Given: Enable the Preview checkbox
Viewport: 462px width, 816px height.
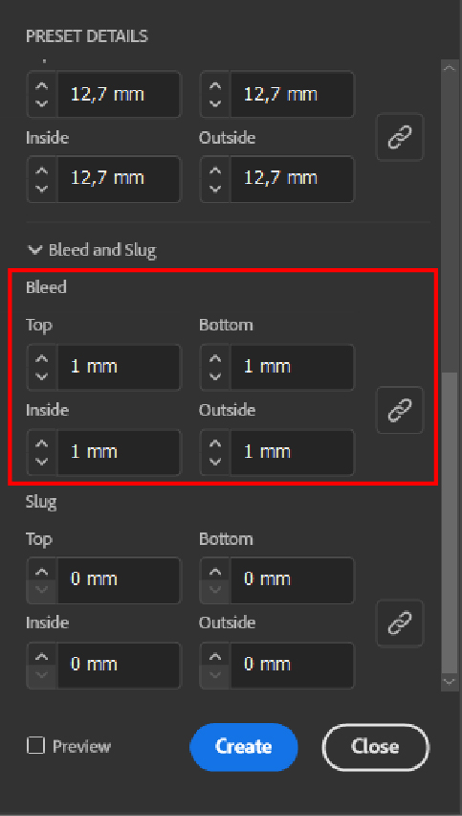Looking at the screenshot, I should [x=35, y=746].
